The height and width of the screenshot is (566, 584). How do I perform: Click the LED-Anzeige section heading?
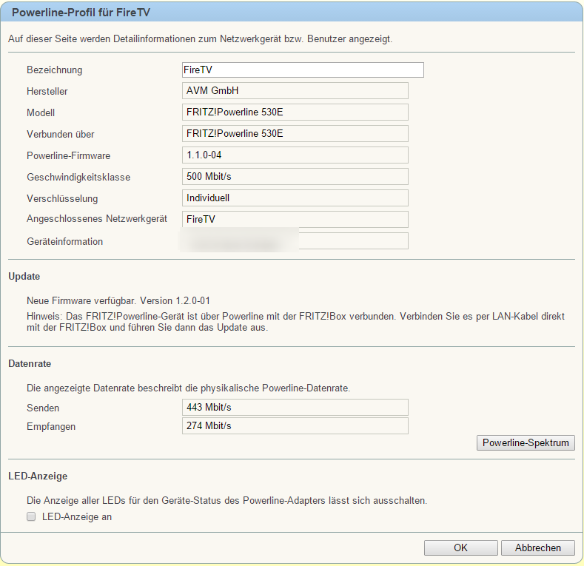click(38, 476)
